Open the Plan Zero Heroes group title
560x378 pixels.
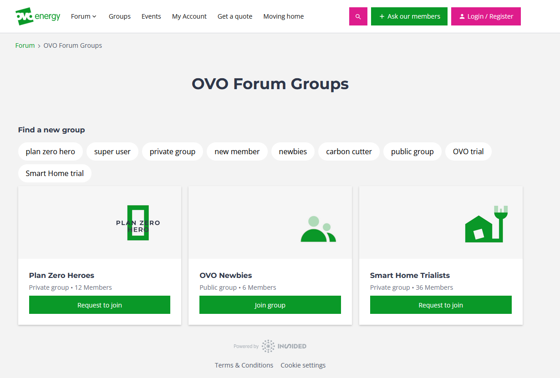pos(62,275)
